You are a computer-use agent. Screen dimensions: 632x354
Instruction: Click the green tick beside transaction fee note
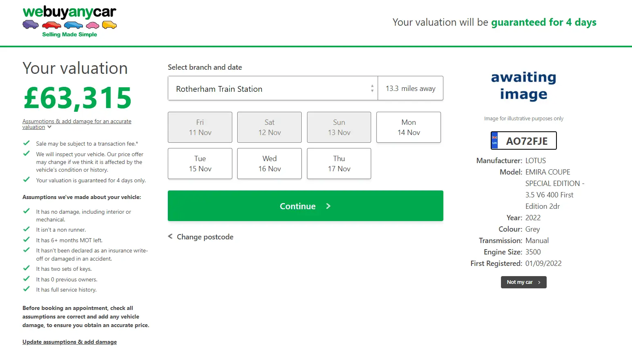[x=27, y=143]
